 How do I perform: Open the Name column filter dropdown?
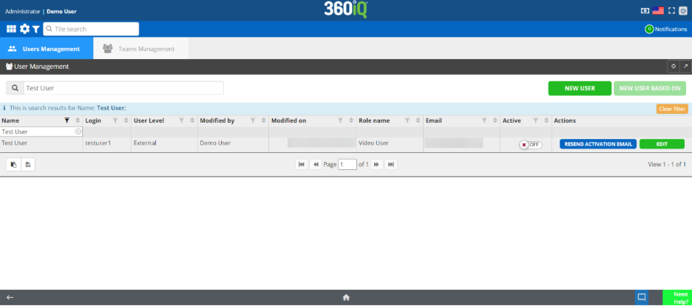[x=67, y=120]
